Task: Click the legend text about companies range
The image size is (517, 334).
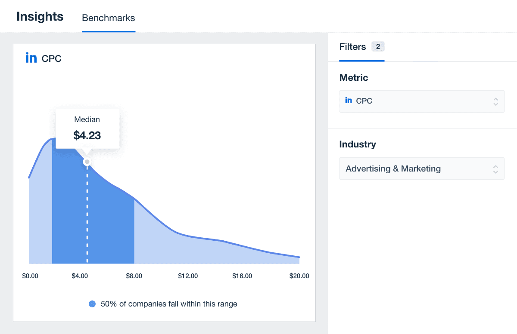Action: tap(168, 304)
